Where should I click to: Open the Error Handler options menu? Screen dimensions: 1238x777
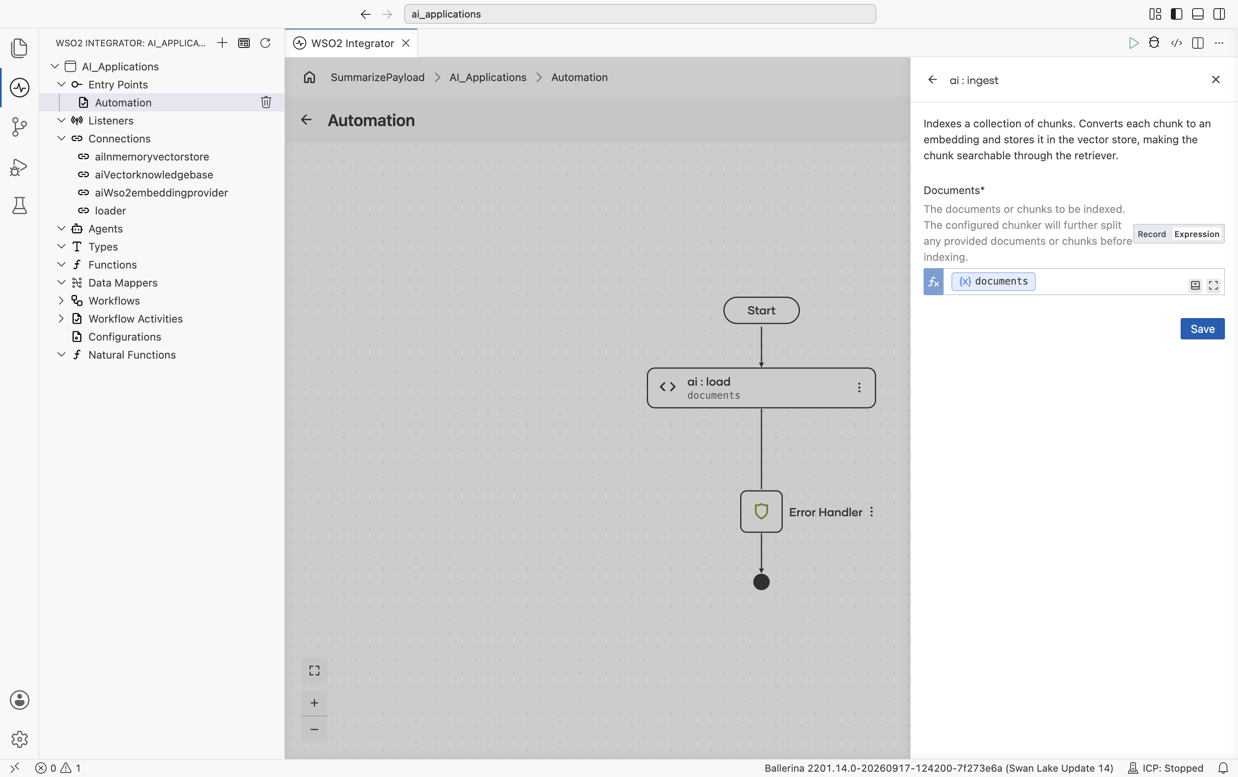tap(872, 512)
